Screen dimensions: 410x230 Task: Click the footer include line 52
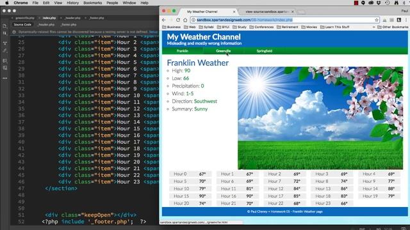94,222
